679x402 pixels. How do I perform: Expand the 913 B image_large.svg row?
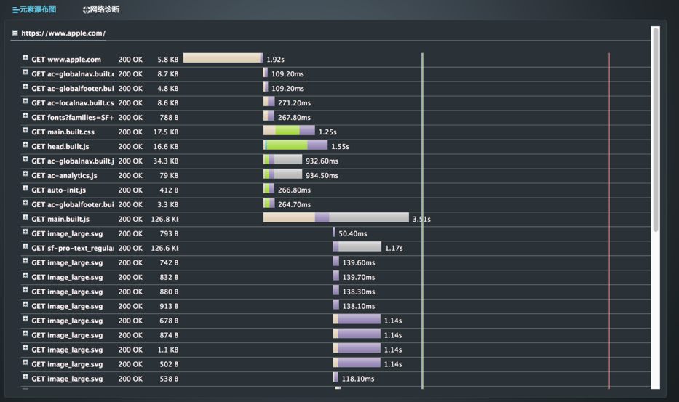(x=25, y=304)
